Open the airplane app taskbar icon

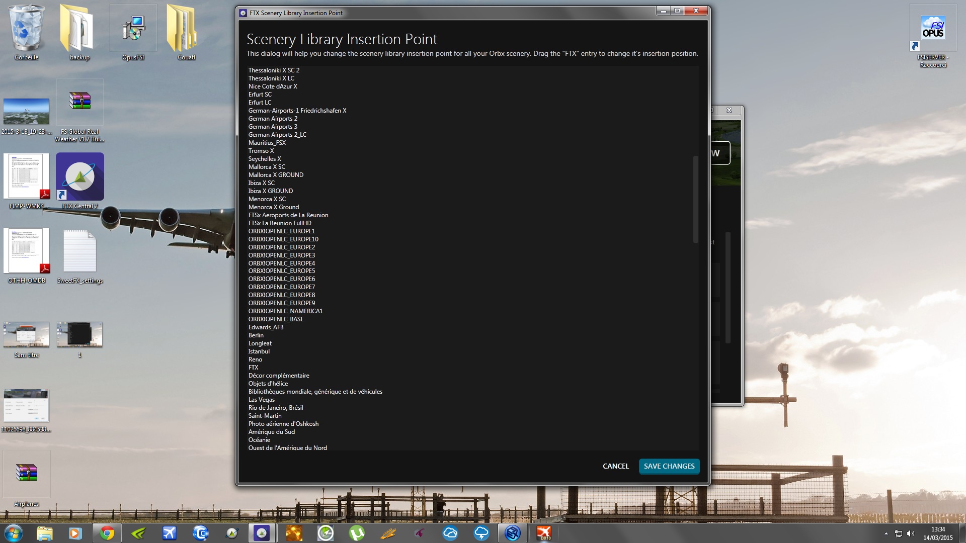[170, 533]
